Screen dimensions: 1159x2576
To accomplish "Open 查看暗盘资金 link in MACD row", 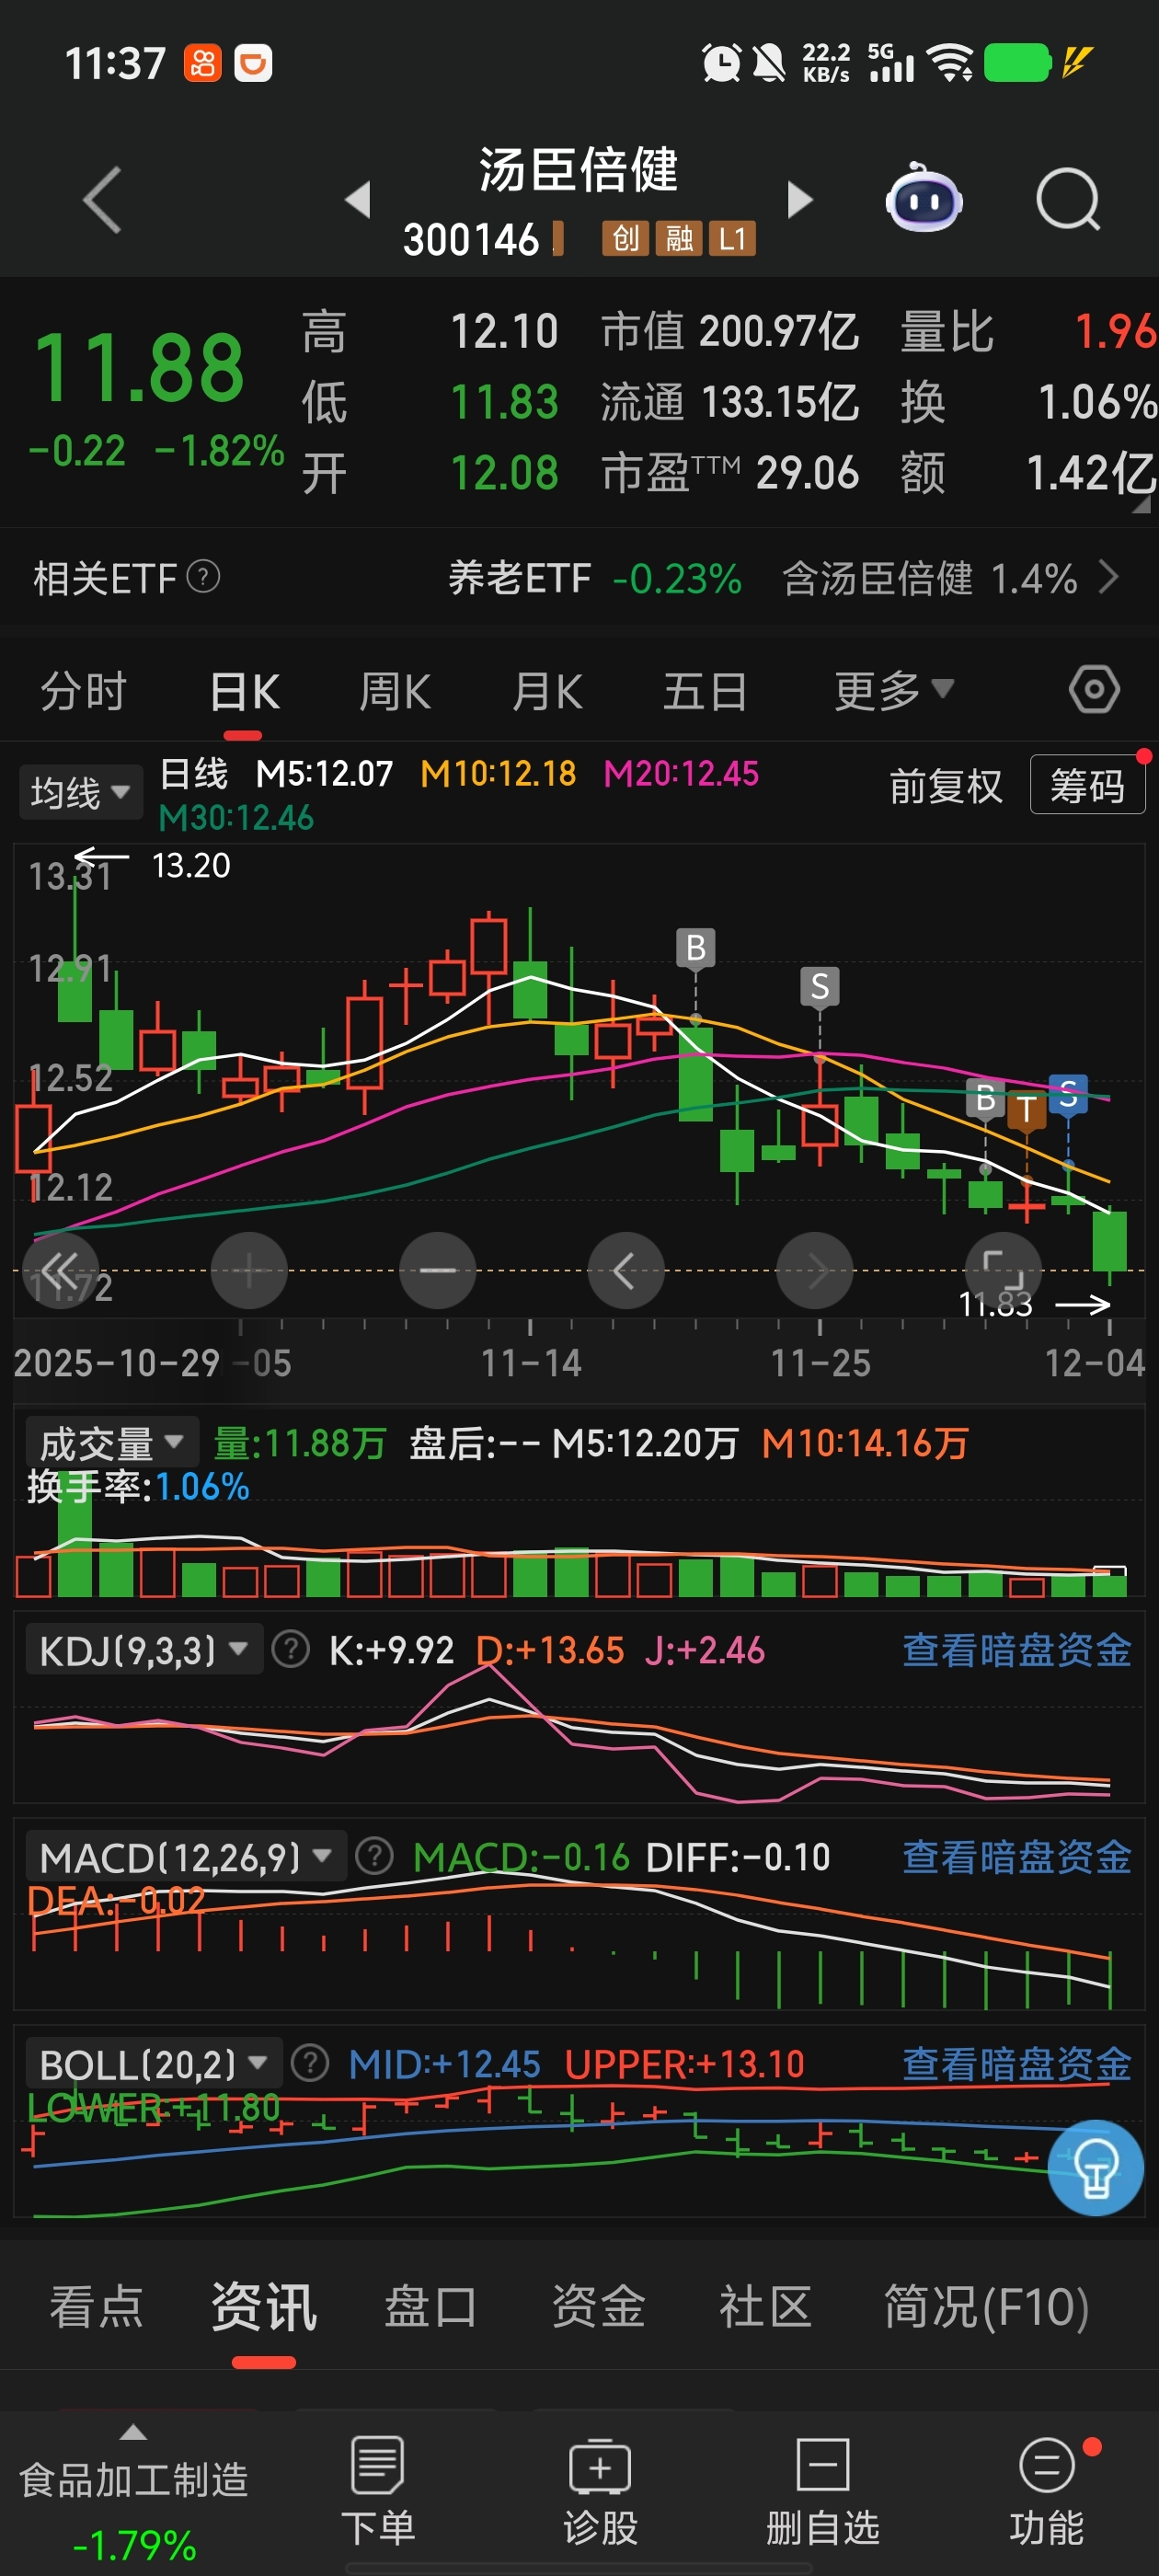I will point(1016,1857).
